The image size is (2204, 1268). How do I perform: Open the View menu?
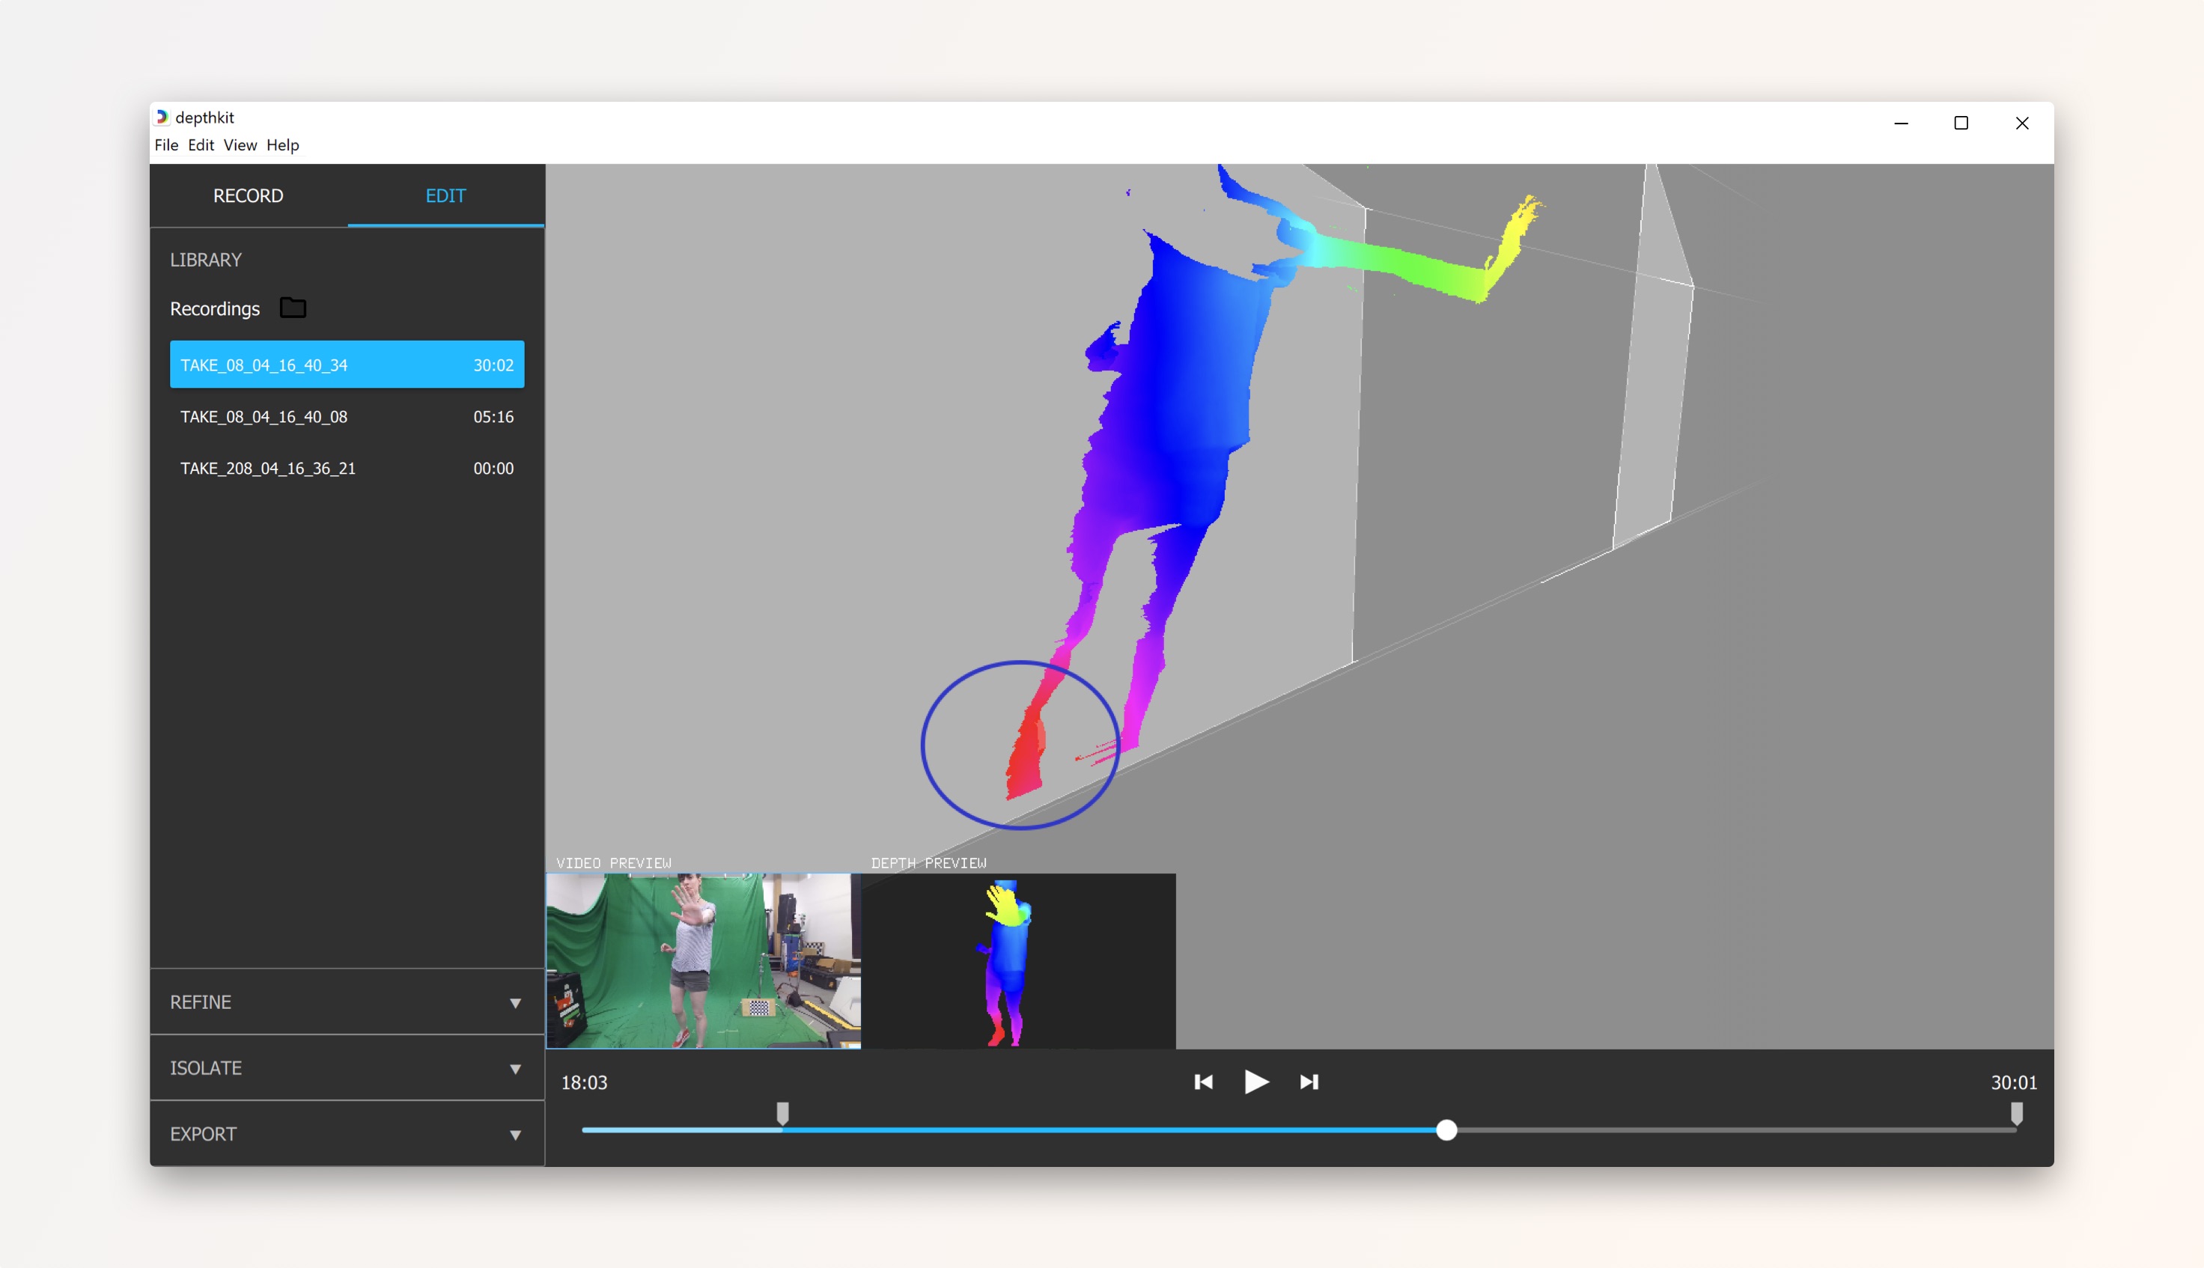click(240, 145)
